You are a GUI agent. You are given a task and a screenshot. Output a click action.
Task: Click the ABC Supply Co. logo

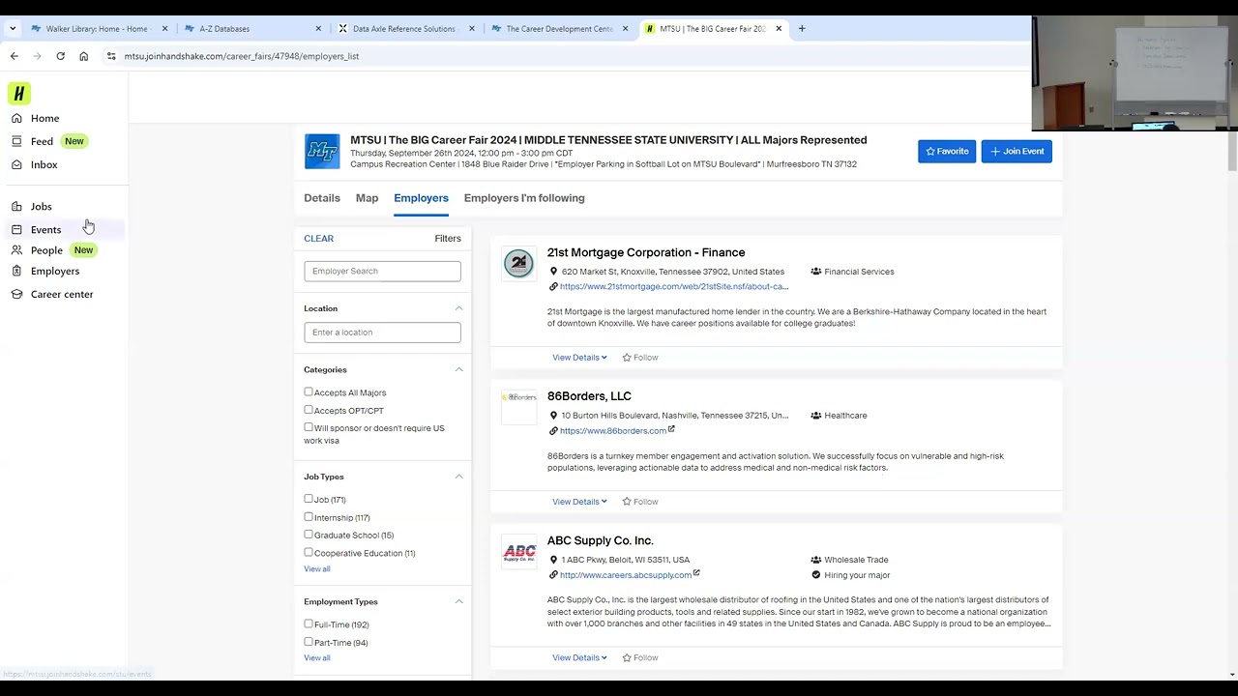point(518,553)
